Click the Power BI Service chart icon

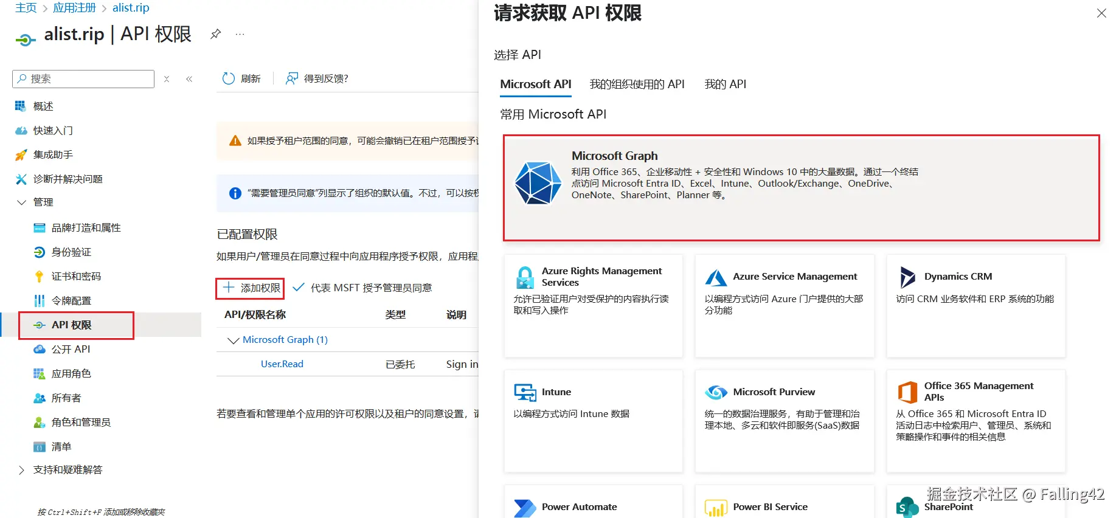click(x=716, y=508)
